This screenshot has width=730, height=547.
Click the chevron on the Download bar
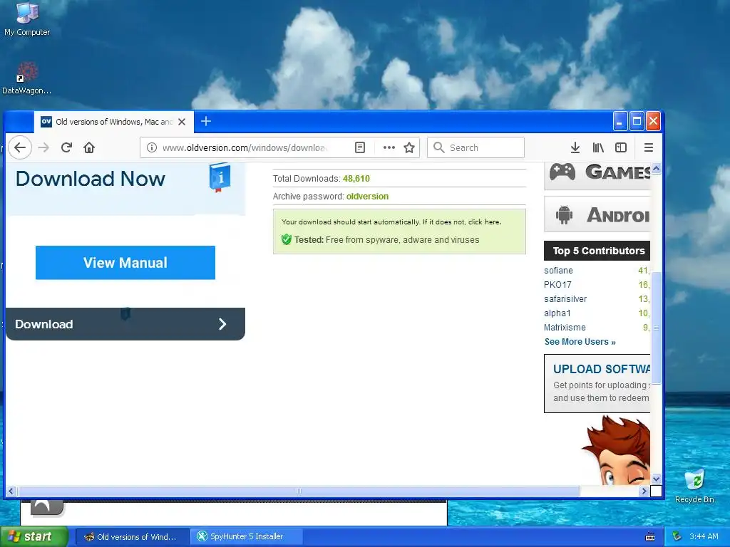[x=222, y=324]
